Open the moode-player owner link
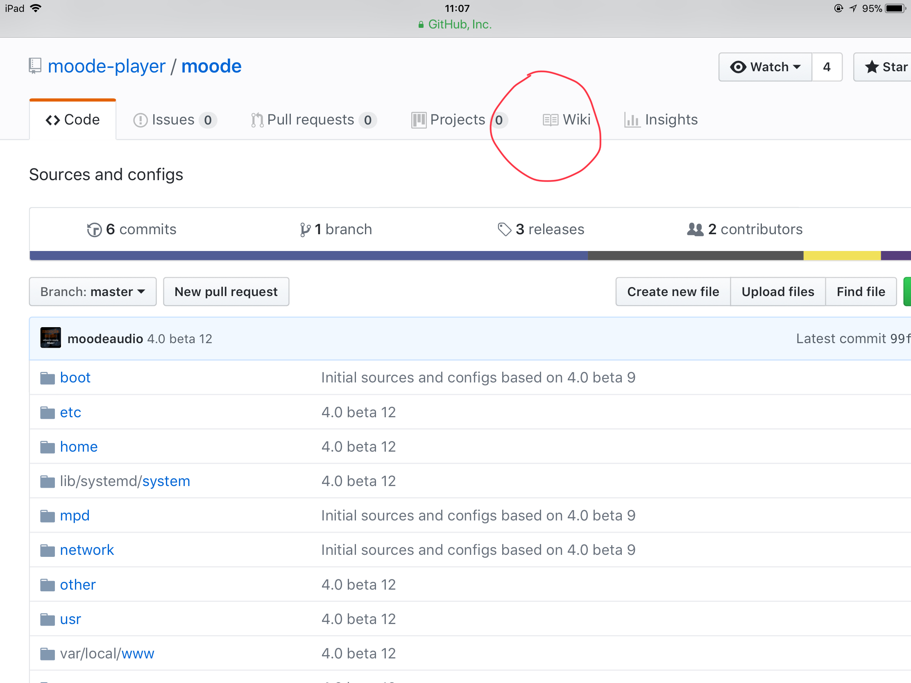This screenshot has height=683, width=911. (107, 66)
